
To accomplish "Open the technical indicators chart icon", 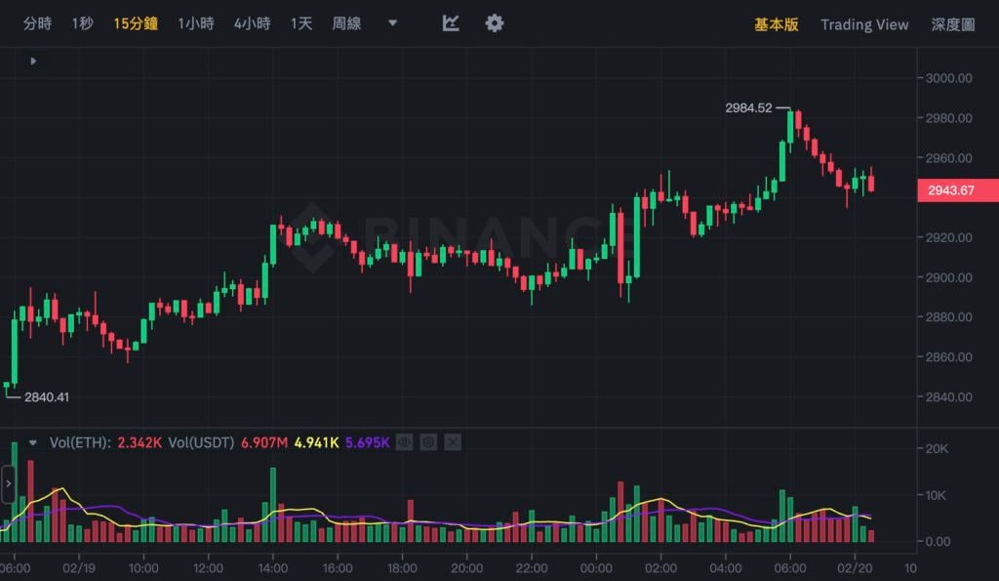I will coord(451,23).
